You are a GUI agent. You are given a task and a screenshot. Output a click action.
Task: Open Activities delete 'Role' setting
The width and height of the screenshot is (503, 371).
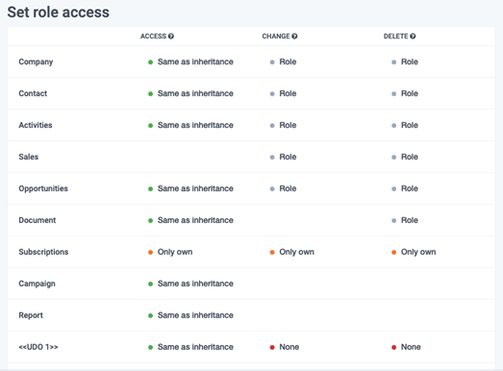pos(405,125)
